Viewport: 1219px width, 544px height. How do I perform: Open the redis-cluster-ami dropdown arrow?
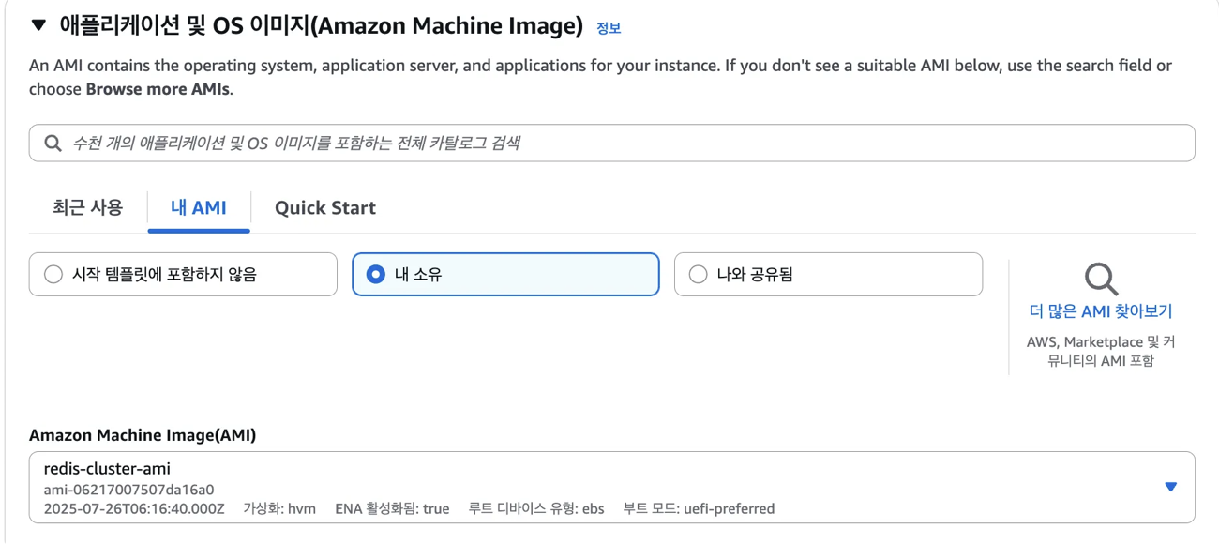(1170, 487)
